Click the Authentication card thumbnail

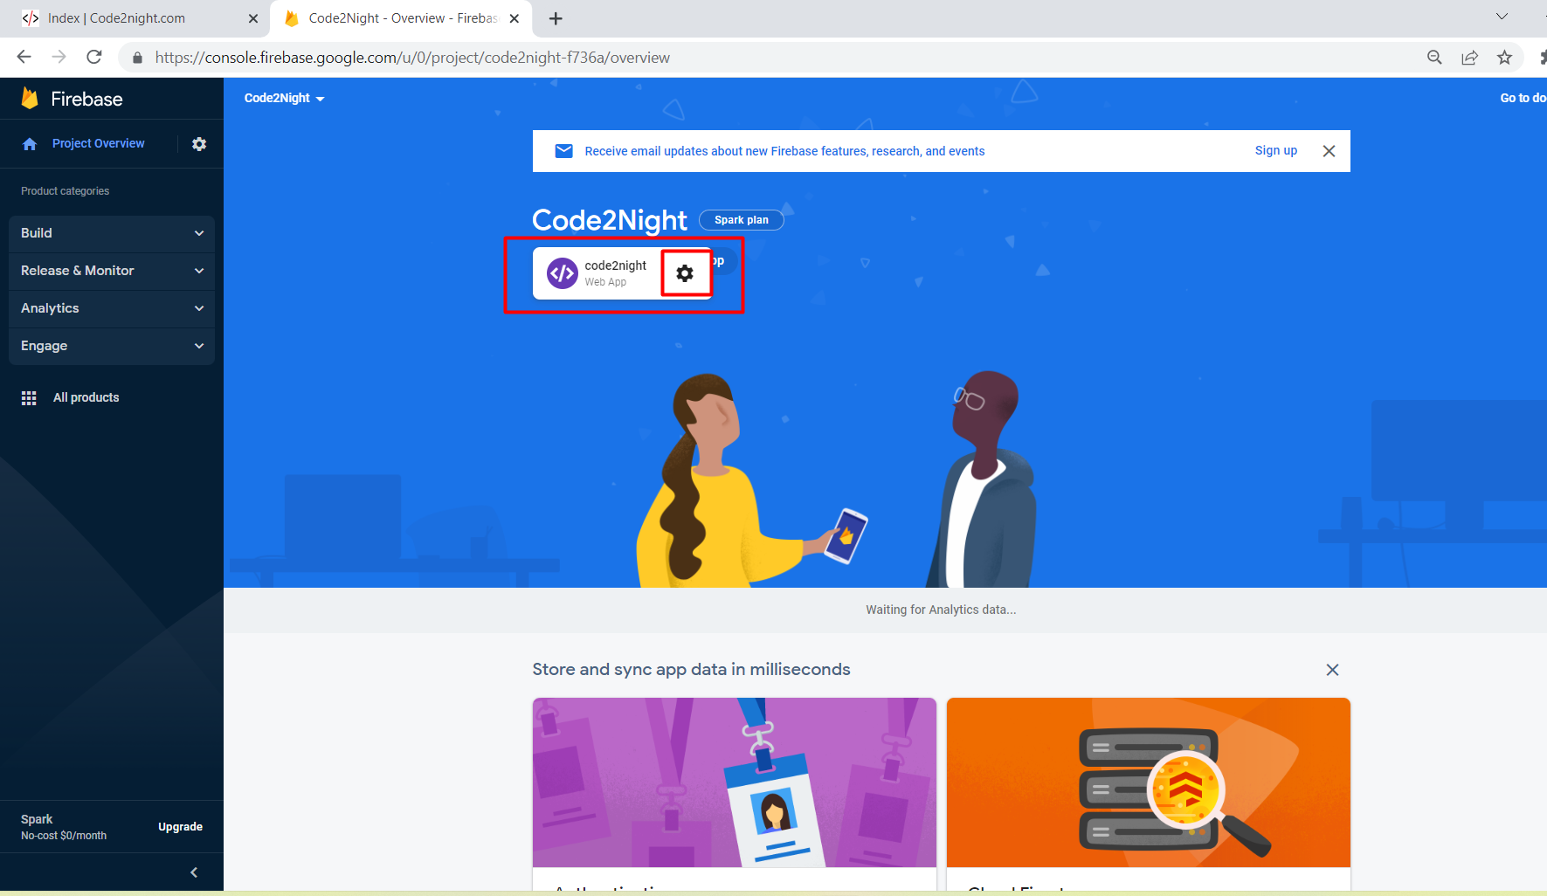pyautogui.click(x=735, y=782)
